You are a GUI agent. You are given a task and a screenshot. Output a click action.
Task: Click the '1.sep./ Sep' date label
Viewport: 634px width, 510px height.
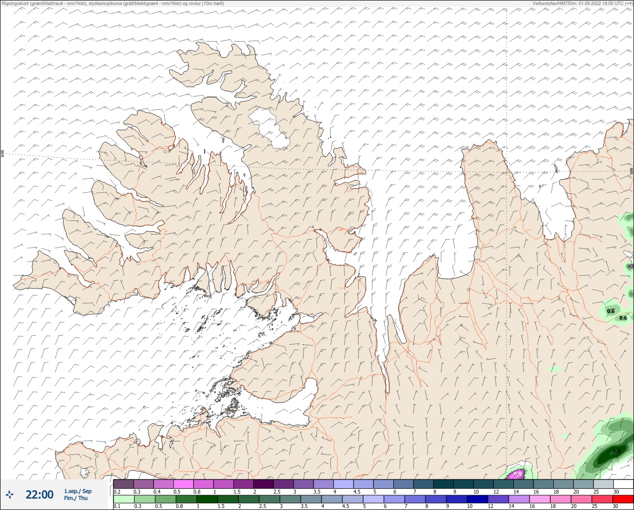tap(78, 491)
